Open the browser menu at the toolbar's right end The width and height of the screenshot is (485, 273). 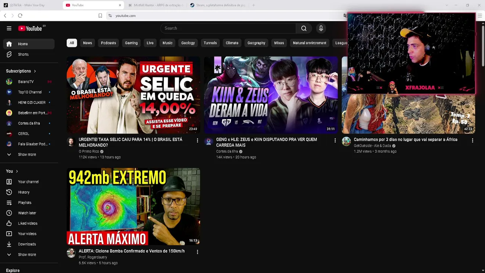[480, 16]
